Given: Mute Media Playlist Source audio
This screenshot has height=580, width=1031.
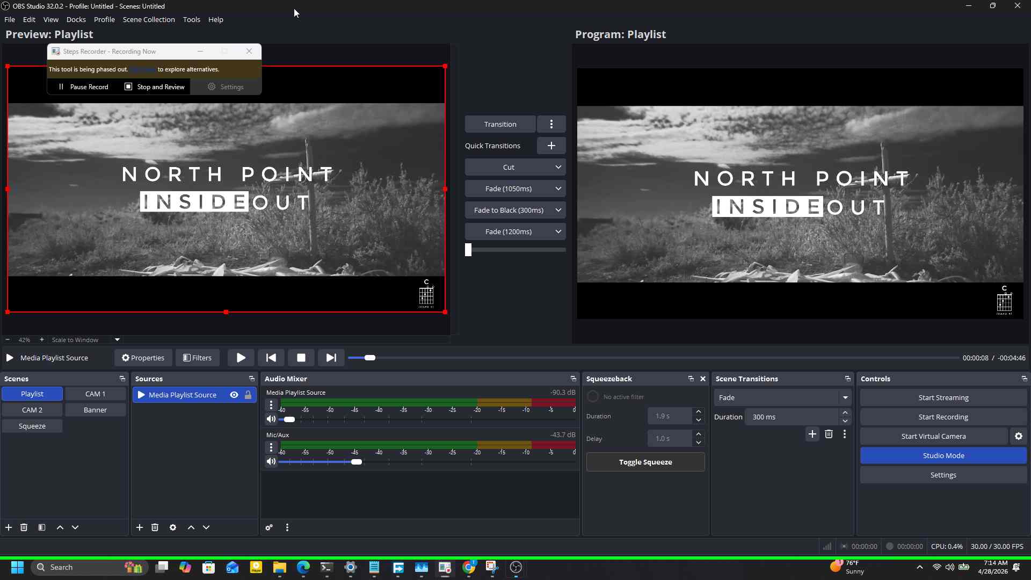Looking at the screenshot, I should [271, 419].
